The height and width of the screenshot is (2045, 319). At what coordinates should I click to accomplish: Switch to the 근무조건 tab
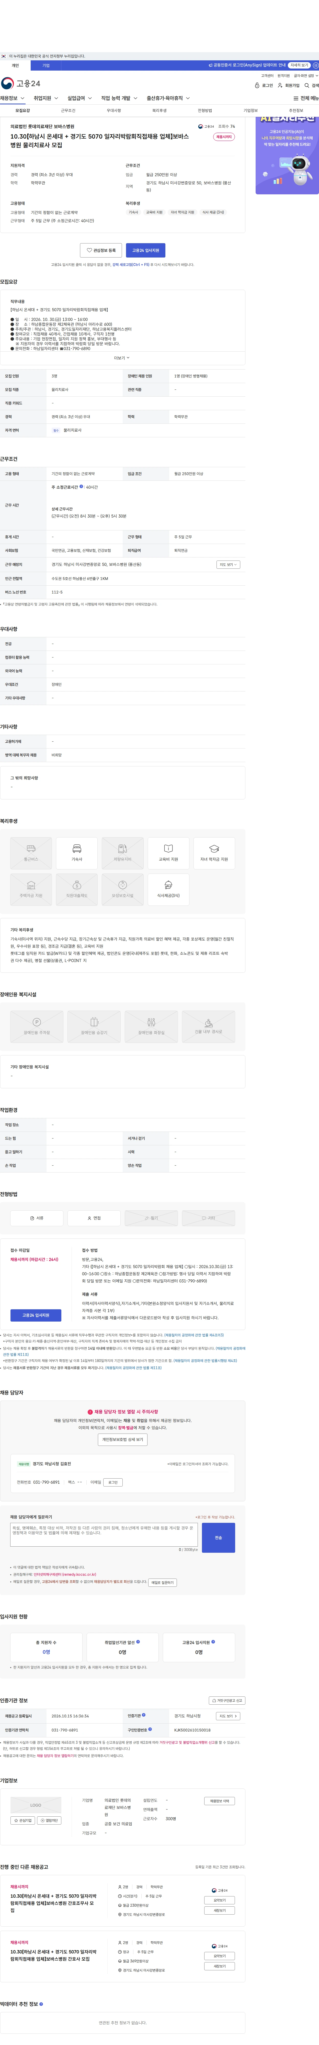pos(68,110)
